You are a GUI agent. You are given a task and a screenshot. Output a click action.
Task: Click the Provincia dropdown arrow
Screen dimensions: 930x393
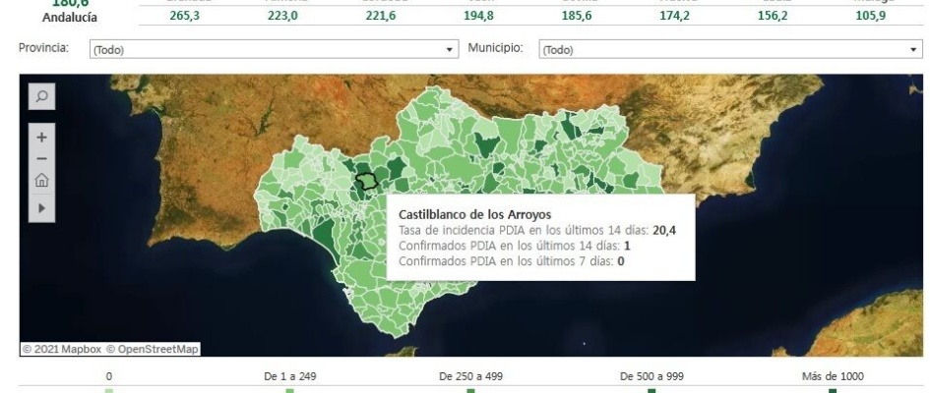(x=451, y=48)
